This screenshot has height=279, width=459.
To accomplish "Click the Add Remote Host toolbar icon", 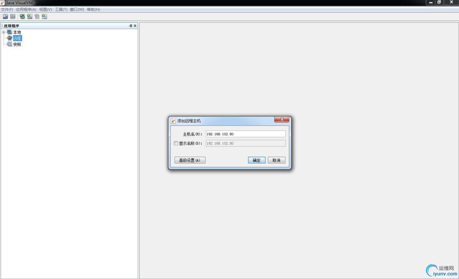I will click(x=22, y=17).
